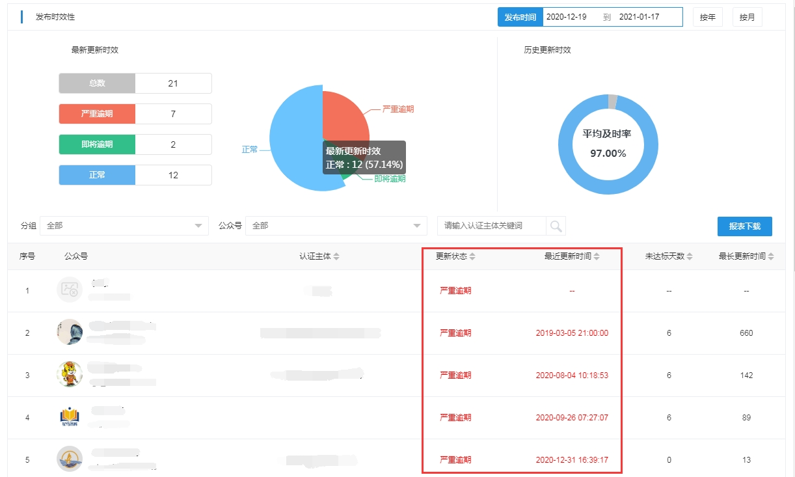
Task: Sort by 最长更新时间 column arrows
Action: [x=771, y=257]
